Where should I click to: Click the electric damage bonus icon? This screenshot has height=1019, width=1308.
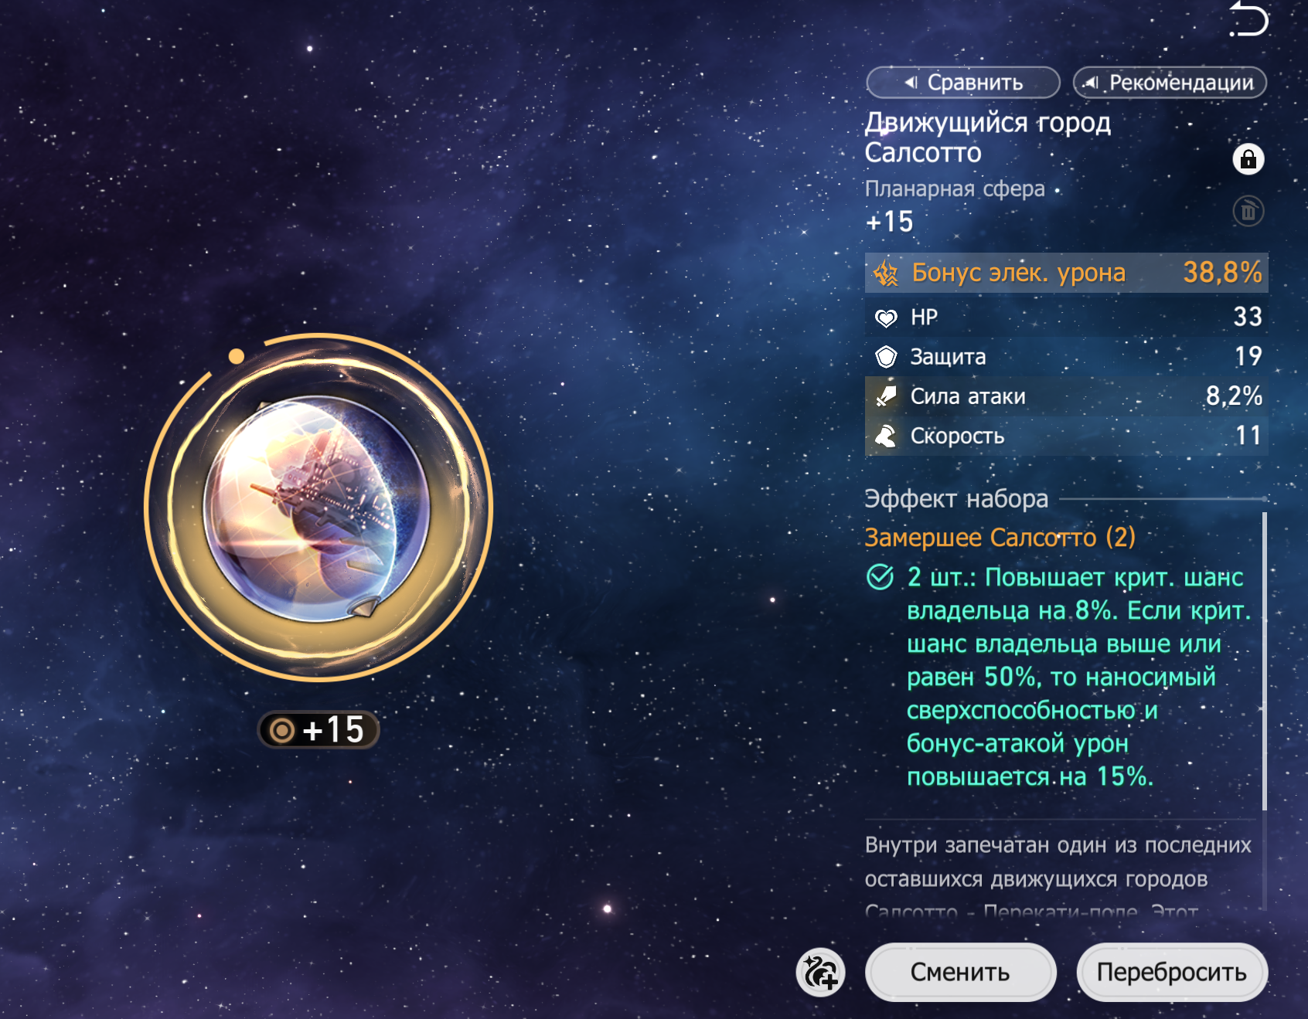(x=886, y=273)
